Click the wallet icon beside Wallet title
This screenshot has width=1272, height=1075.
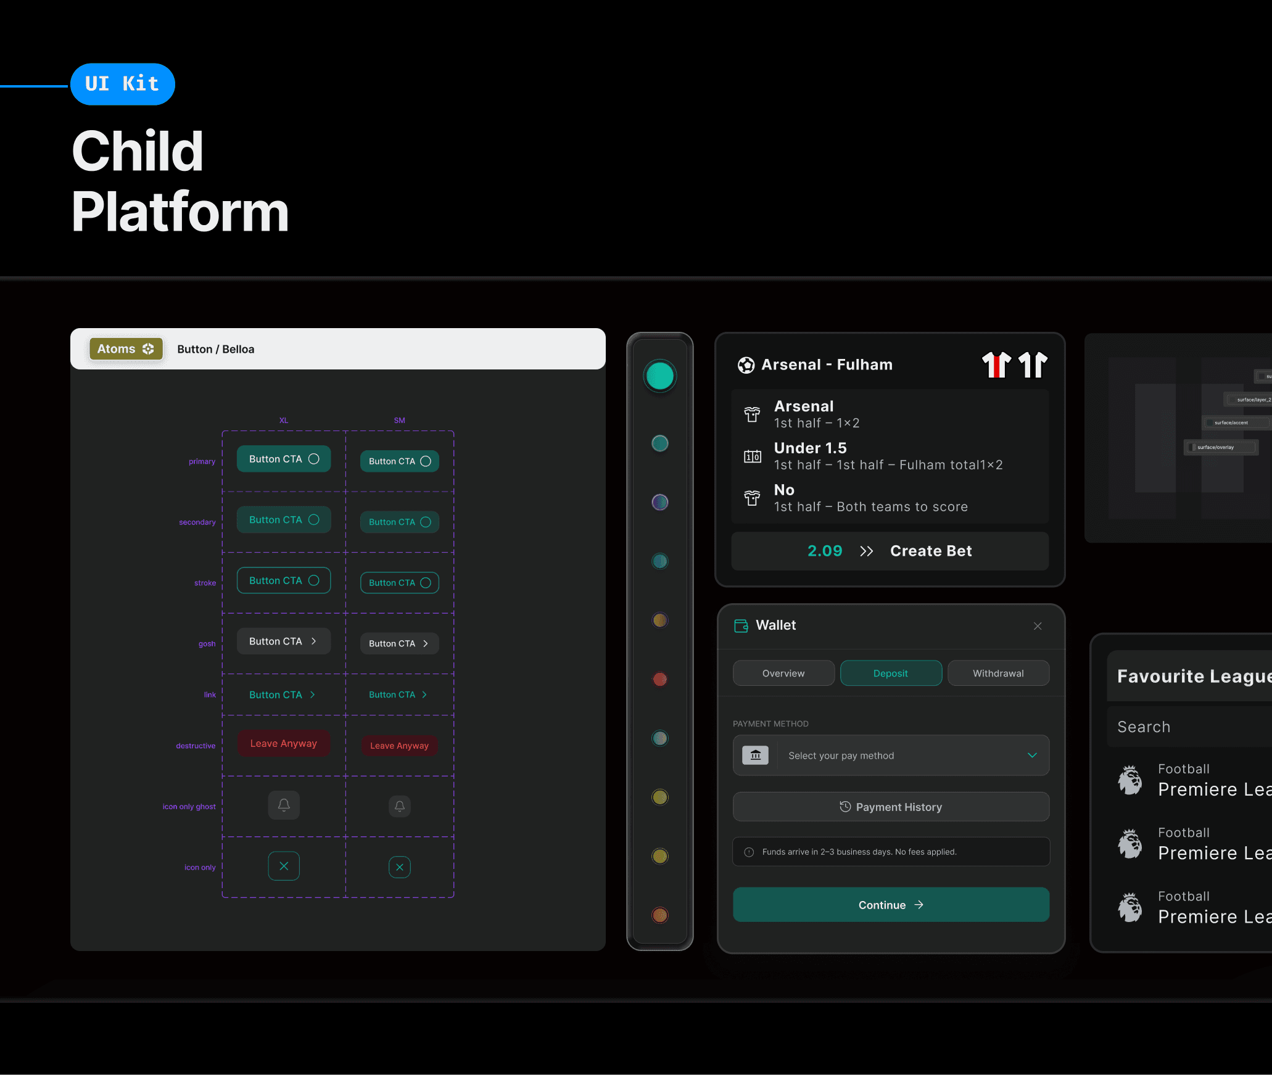point(741,625)
